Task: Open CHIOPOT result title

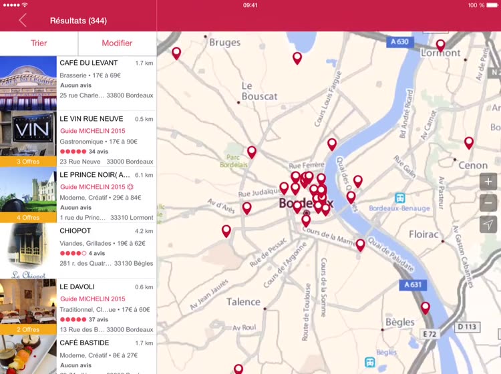Action: click(75, 230)
